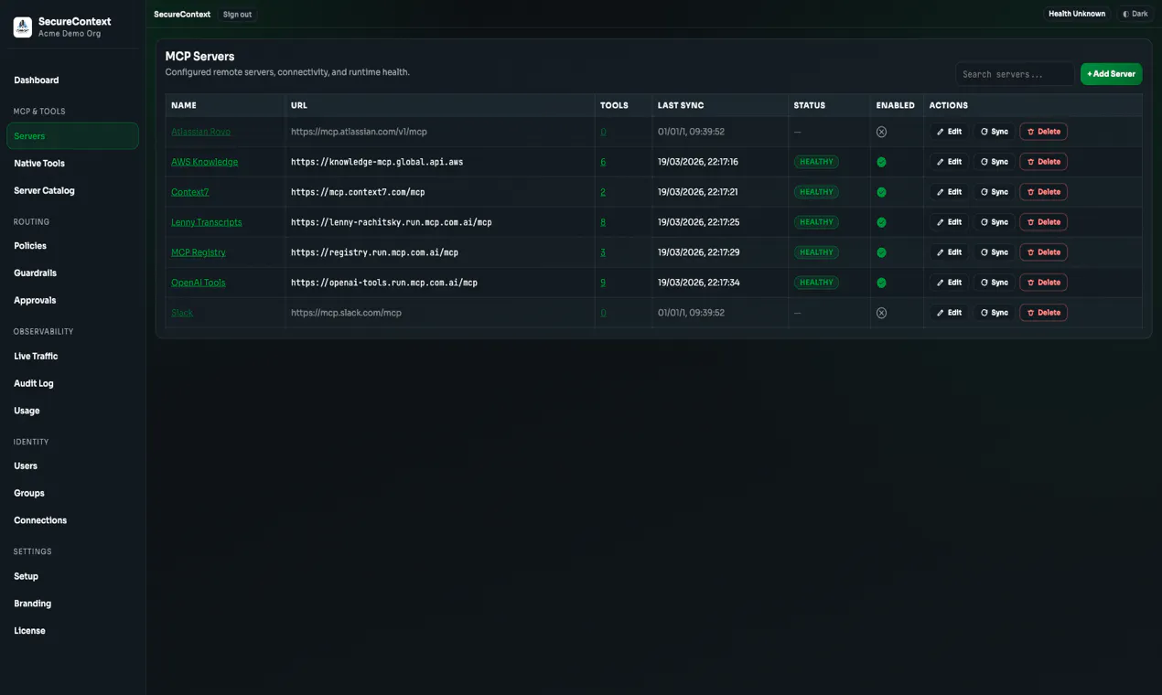Open Users page
The image size is (1162, 695).
point(26,466)
